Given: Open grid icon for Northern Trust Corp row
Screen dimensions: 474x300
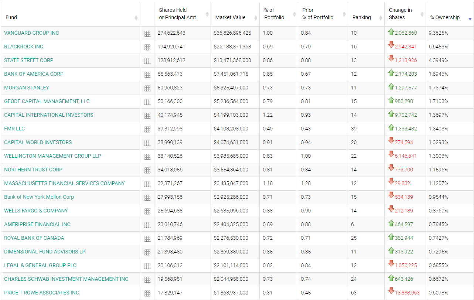Looking at the screenshot, I should point(147,170).
